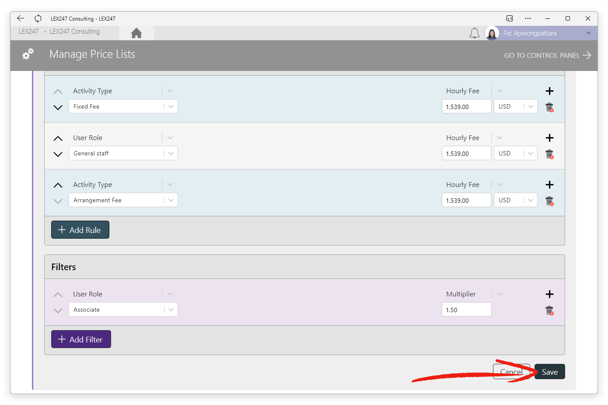Expand the General staff role dropdown

coord(171,153)
